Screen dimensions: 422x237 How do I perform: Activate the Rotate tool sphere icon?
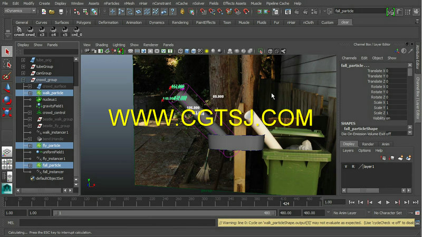tap(7, 100)
